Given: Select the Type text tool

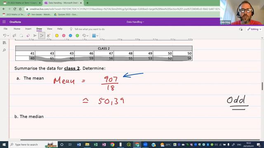Looking at the screenshot, I should (14, 36).
